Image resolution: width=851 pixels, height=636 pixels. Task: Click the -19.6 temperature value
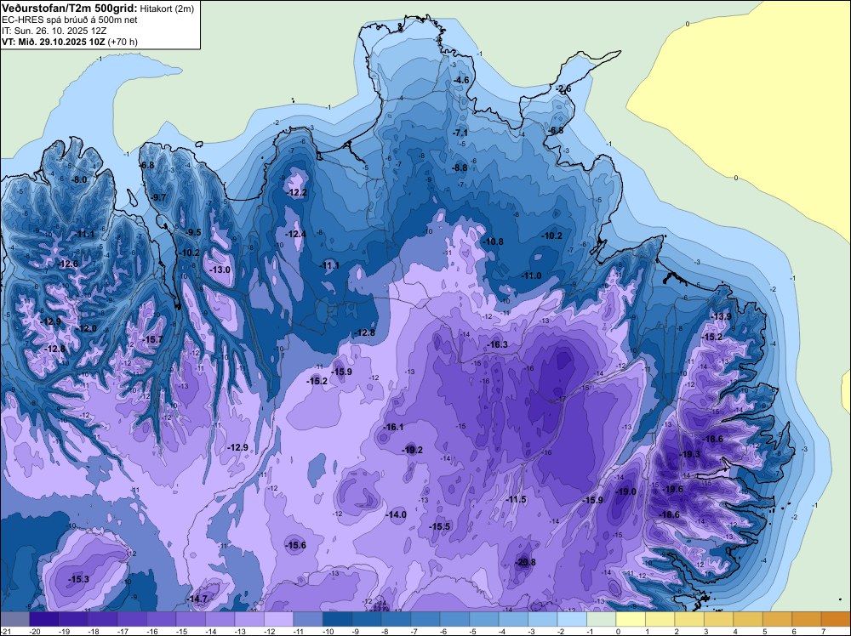[x=673, y=489]
